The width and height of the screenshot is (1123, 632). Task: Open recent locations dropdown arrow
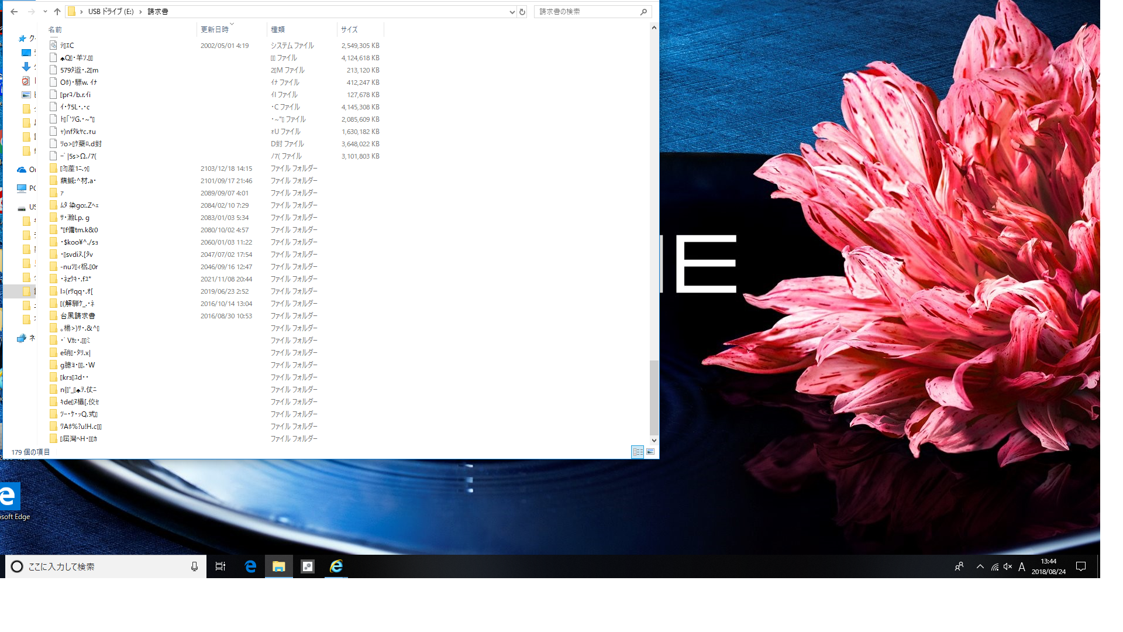click(45, 12)
